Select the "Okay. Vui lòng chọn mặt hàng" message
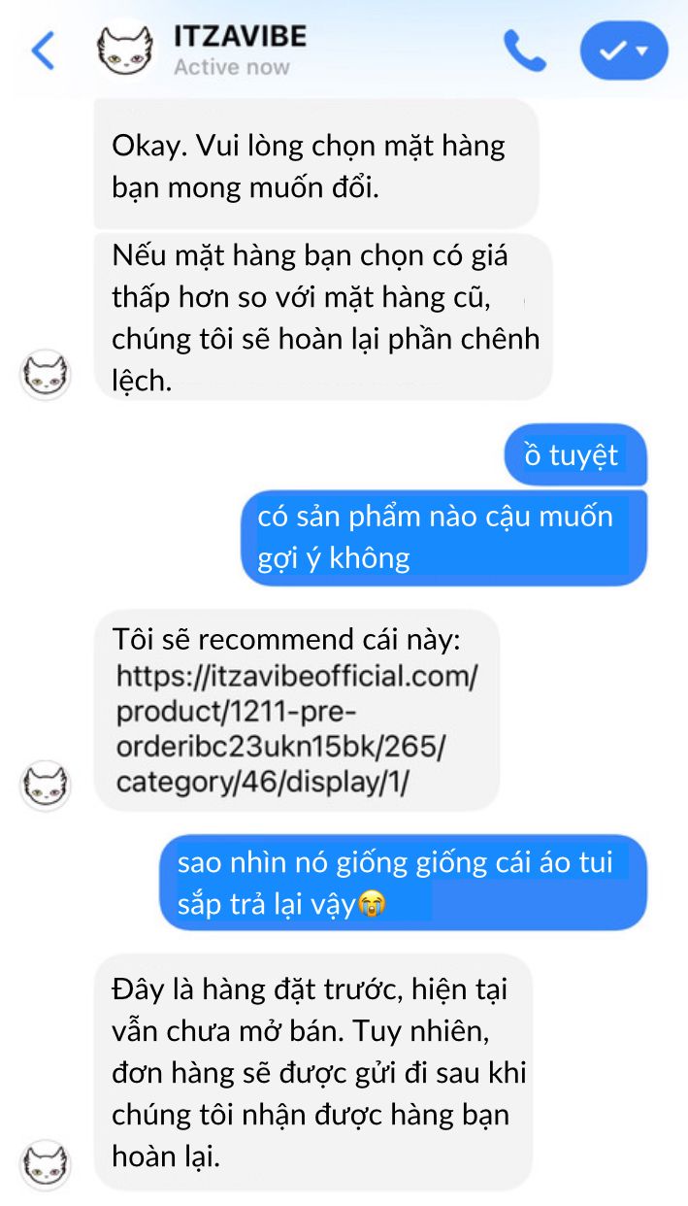Image resolution: width=688 pixels, height=1206 pixels. pos(316,165)
